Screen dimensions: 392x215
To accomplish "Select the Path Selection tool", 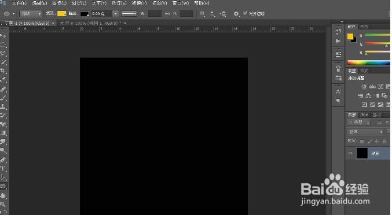I will (x=3, y=177).
